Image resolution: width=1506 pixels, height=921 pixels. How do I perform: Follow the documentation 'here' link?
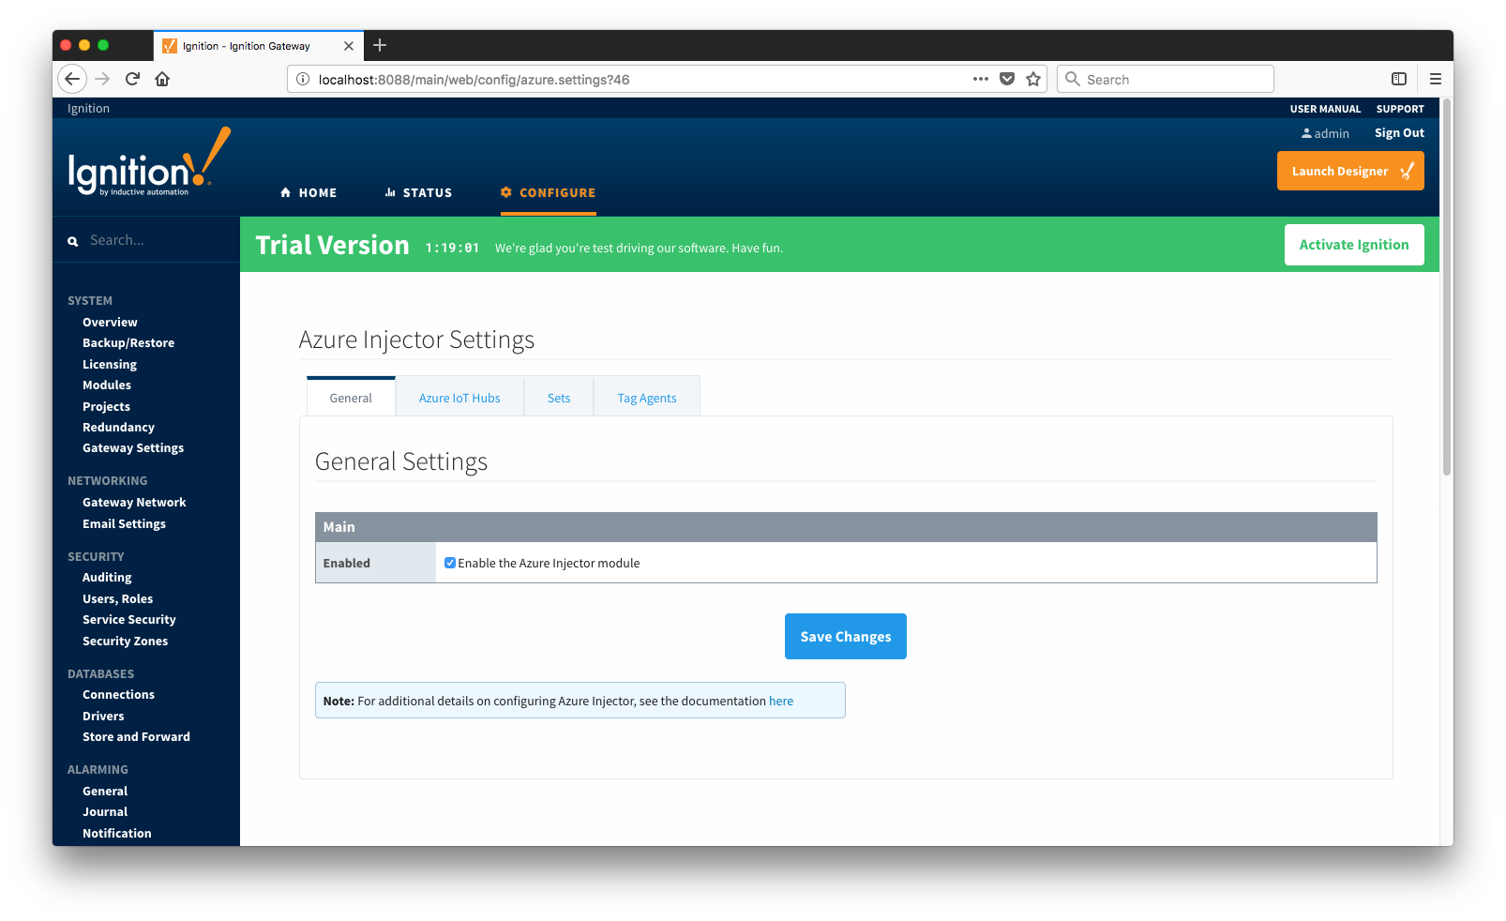pyautogui.click(x=781, y=701)
